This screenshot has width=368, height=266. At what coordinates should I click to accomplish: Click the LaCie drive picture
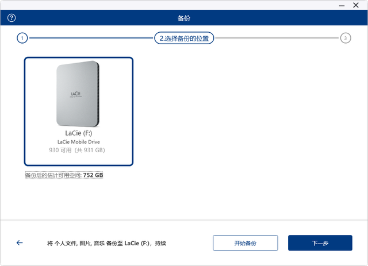pos(78,94)
